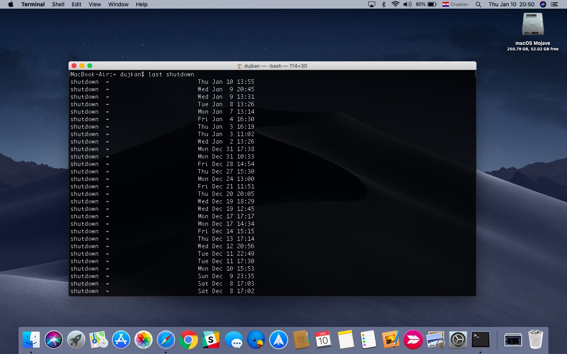This screenshot has height=354, width=567.
Task: Open the Shell menu
Action: [58, 4]
